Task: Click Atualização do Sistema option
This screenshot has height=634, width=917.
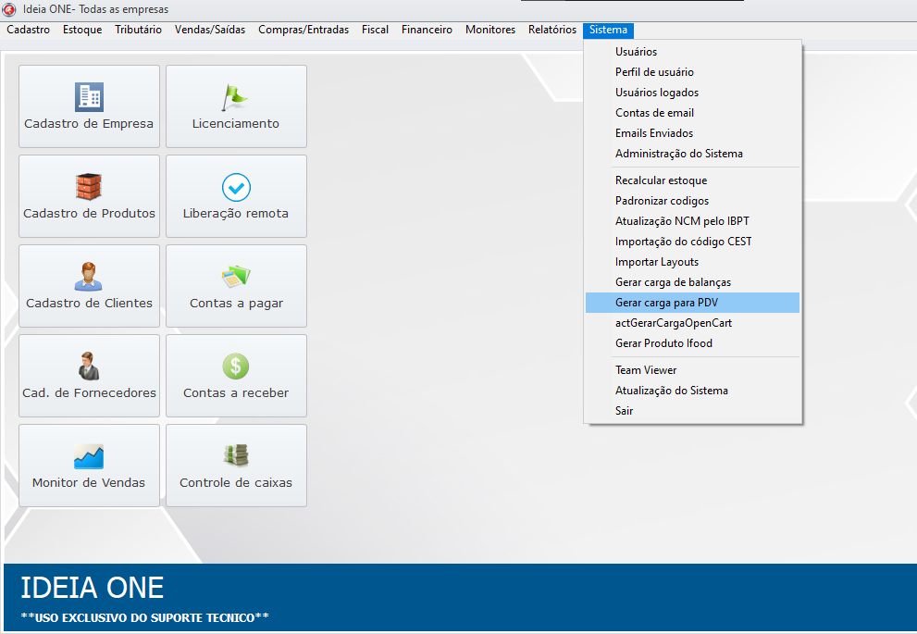Action: coord(671,391)
